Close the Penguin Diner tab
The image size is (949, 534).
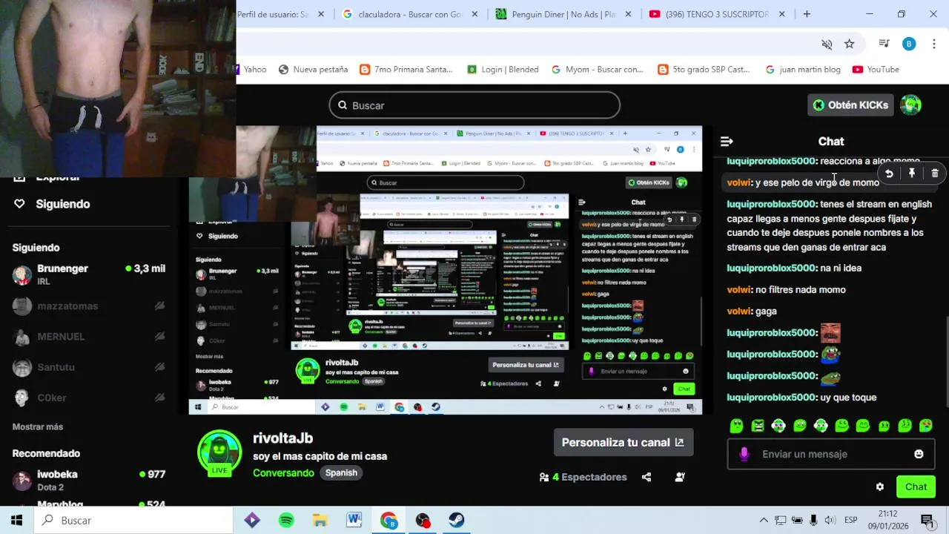(628, 14)
